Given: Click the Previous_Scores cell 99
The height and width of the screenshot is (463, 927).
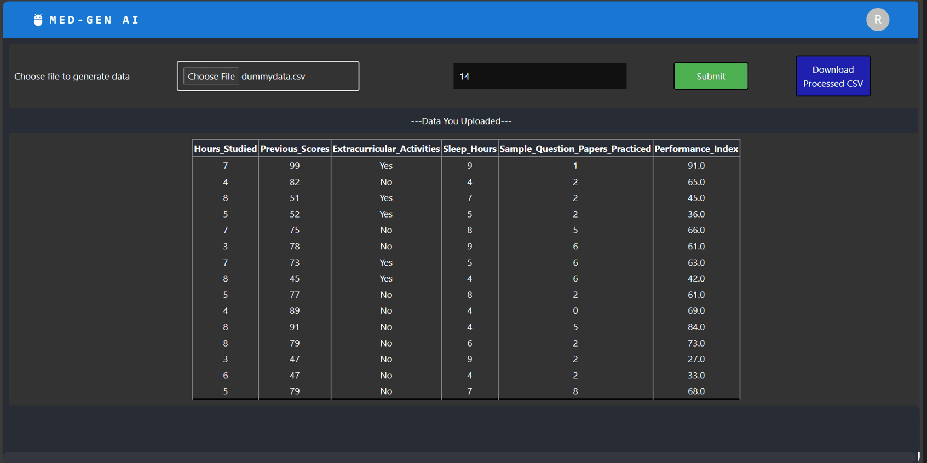Looking at the screenshot, I should tap(295, 166).
